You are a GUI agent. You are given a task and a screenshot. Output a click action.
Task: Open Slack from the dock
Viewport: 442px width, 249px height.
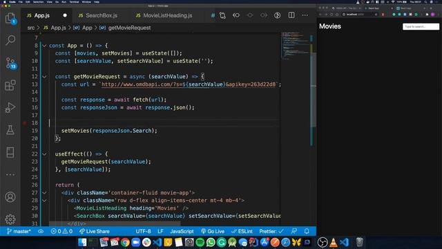coord(146,242)
